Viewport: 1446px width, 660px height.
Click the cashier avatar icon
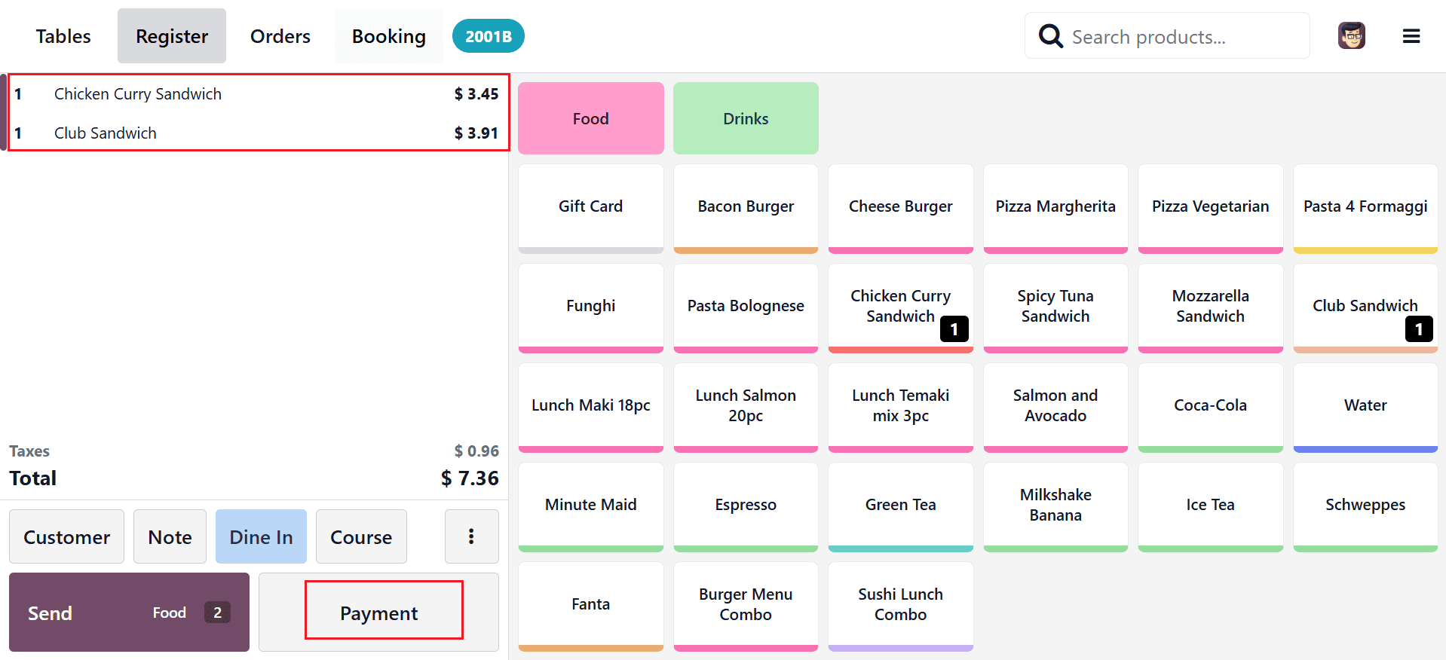tap(1351, 35)
